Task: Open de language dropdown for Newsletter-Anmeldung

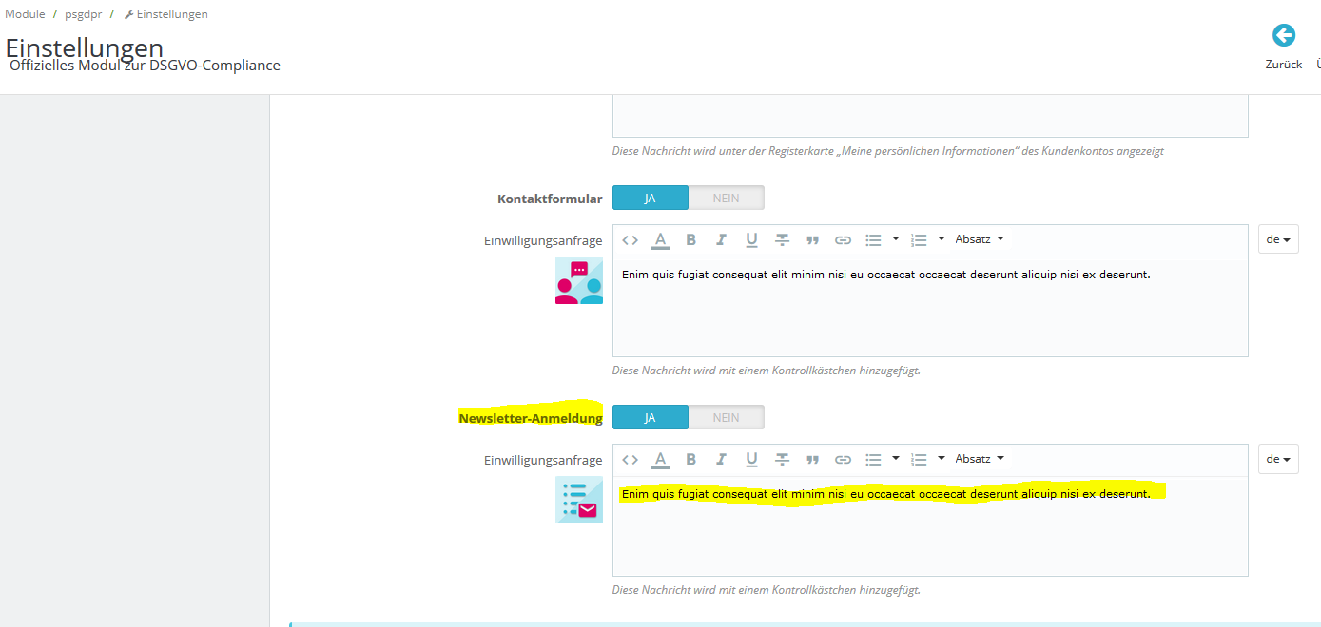Action: 1278,459
